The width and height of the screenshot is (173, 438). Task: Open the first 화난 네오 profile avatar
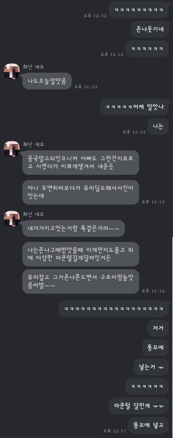12,71
